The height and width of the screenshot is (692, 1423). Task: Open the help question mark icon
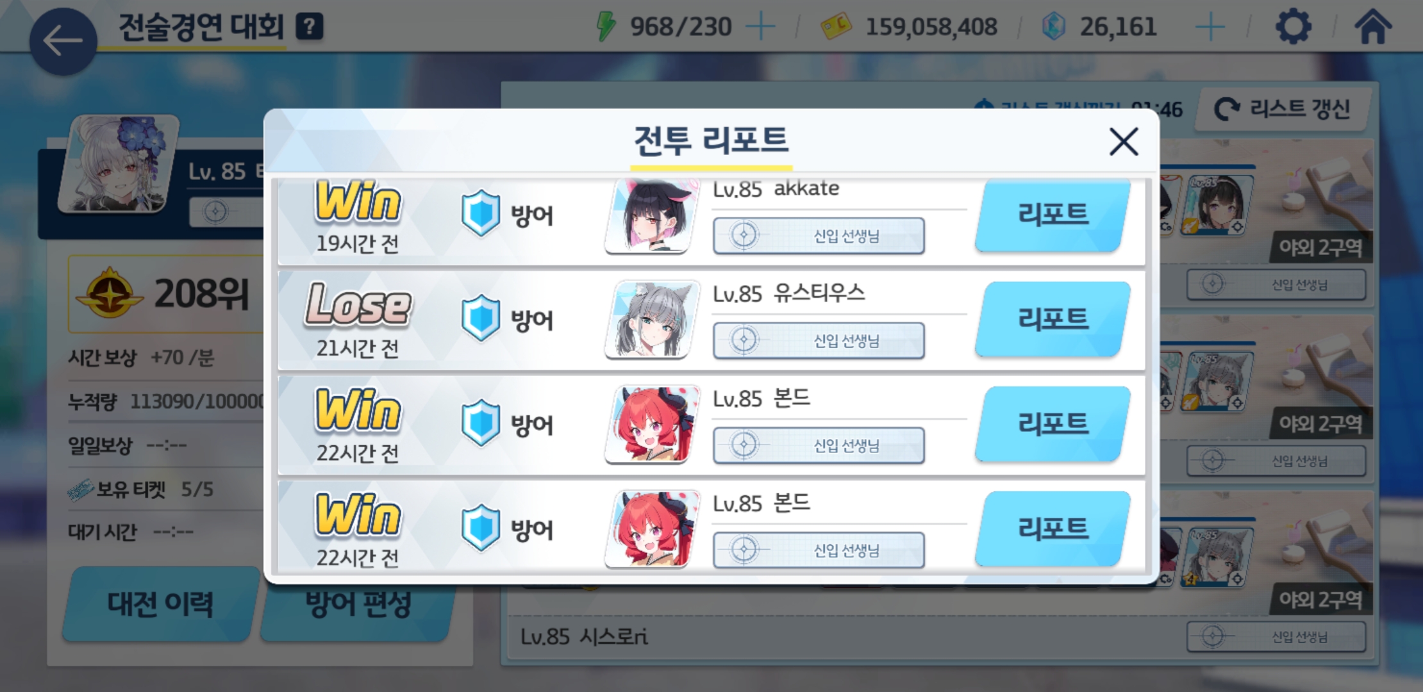pos(310,27)
